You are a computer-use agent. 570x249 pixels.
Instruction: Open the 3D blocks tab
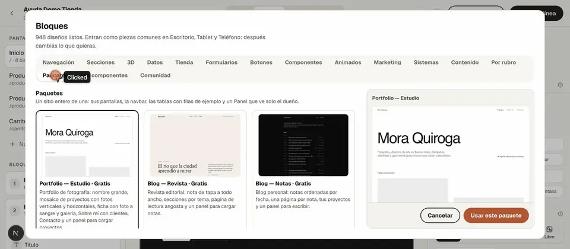coord(131,62)
